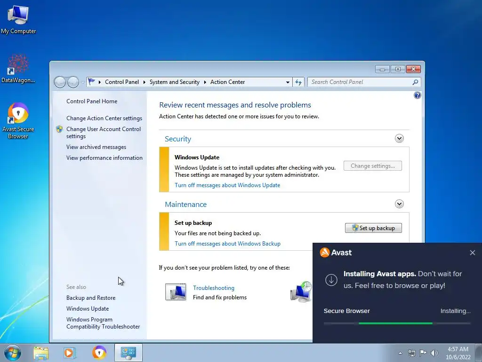Click the Secure Browser install progress bar
The height and width of the screenshot is (362, 482).
click(397, 323)
